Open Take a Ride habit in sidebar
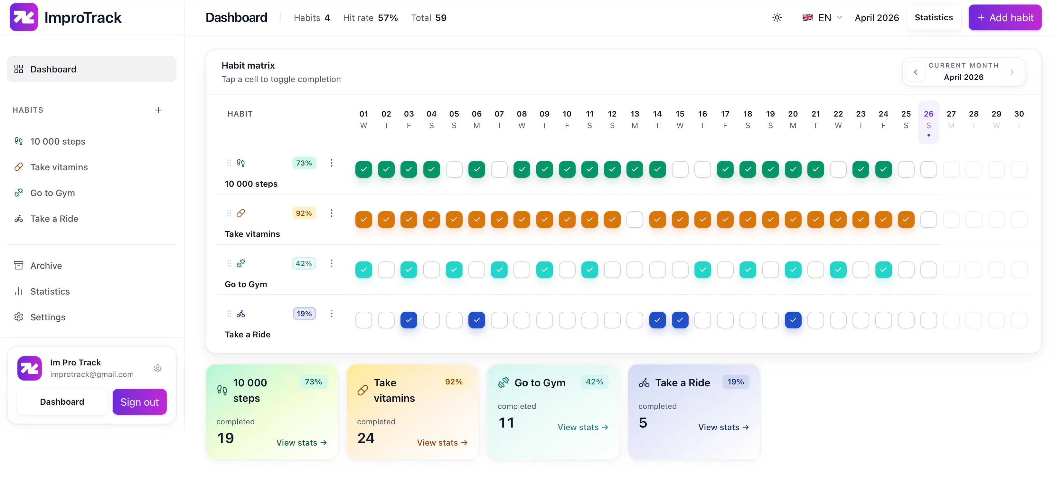This screenshot has height=481, width=1054. coord(92,219)
